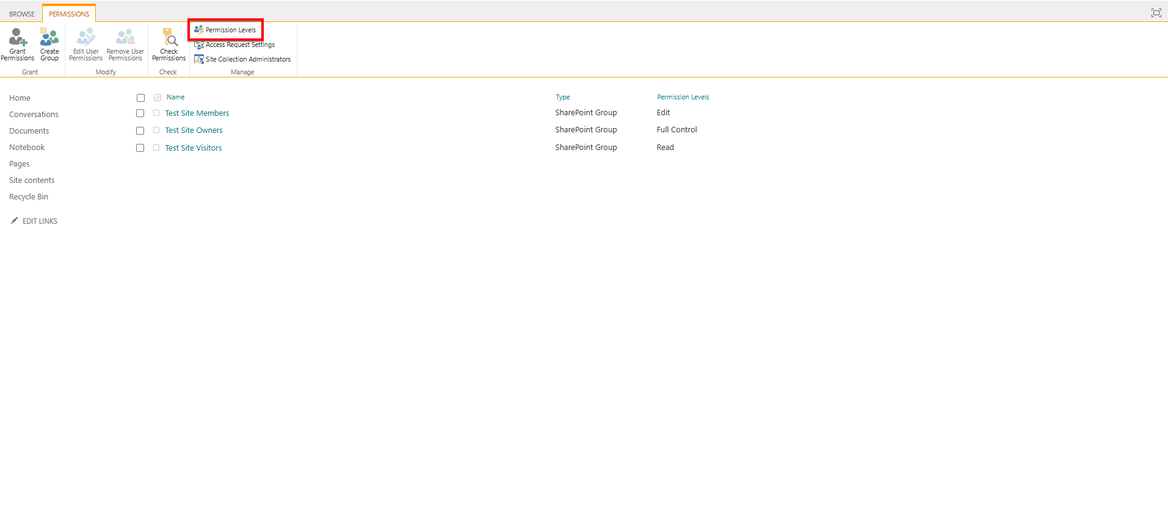Image resolution: width=1168 pixels, height=525 pixels.
Task: Open the Test Site Visitors group
Action: click(x=194, y=148)
